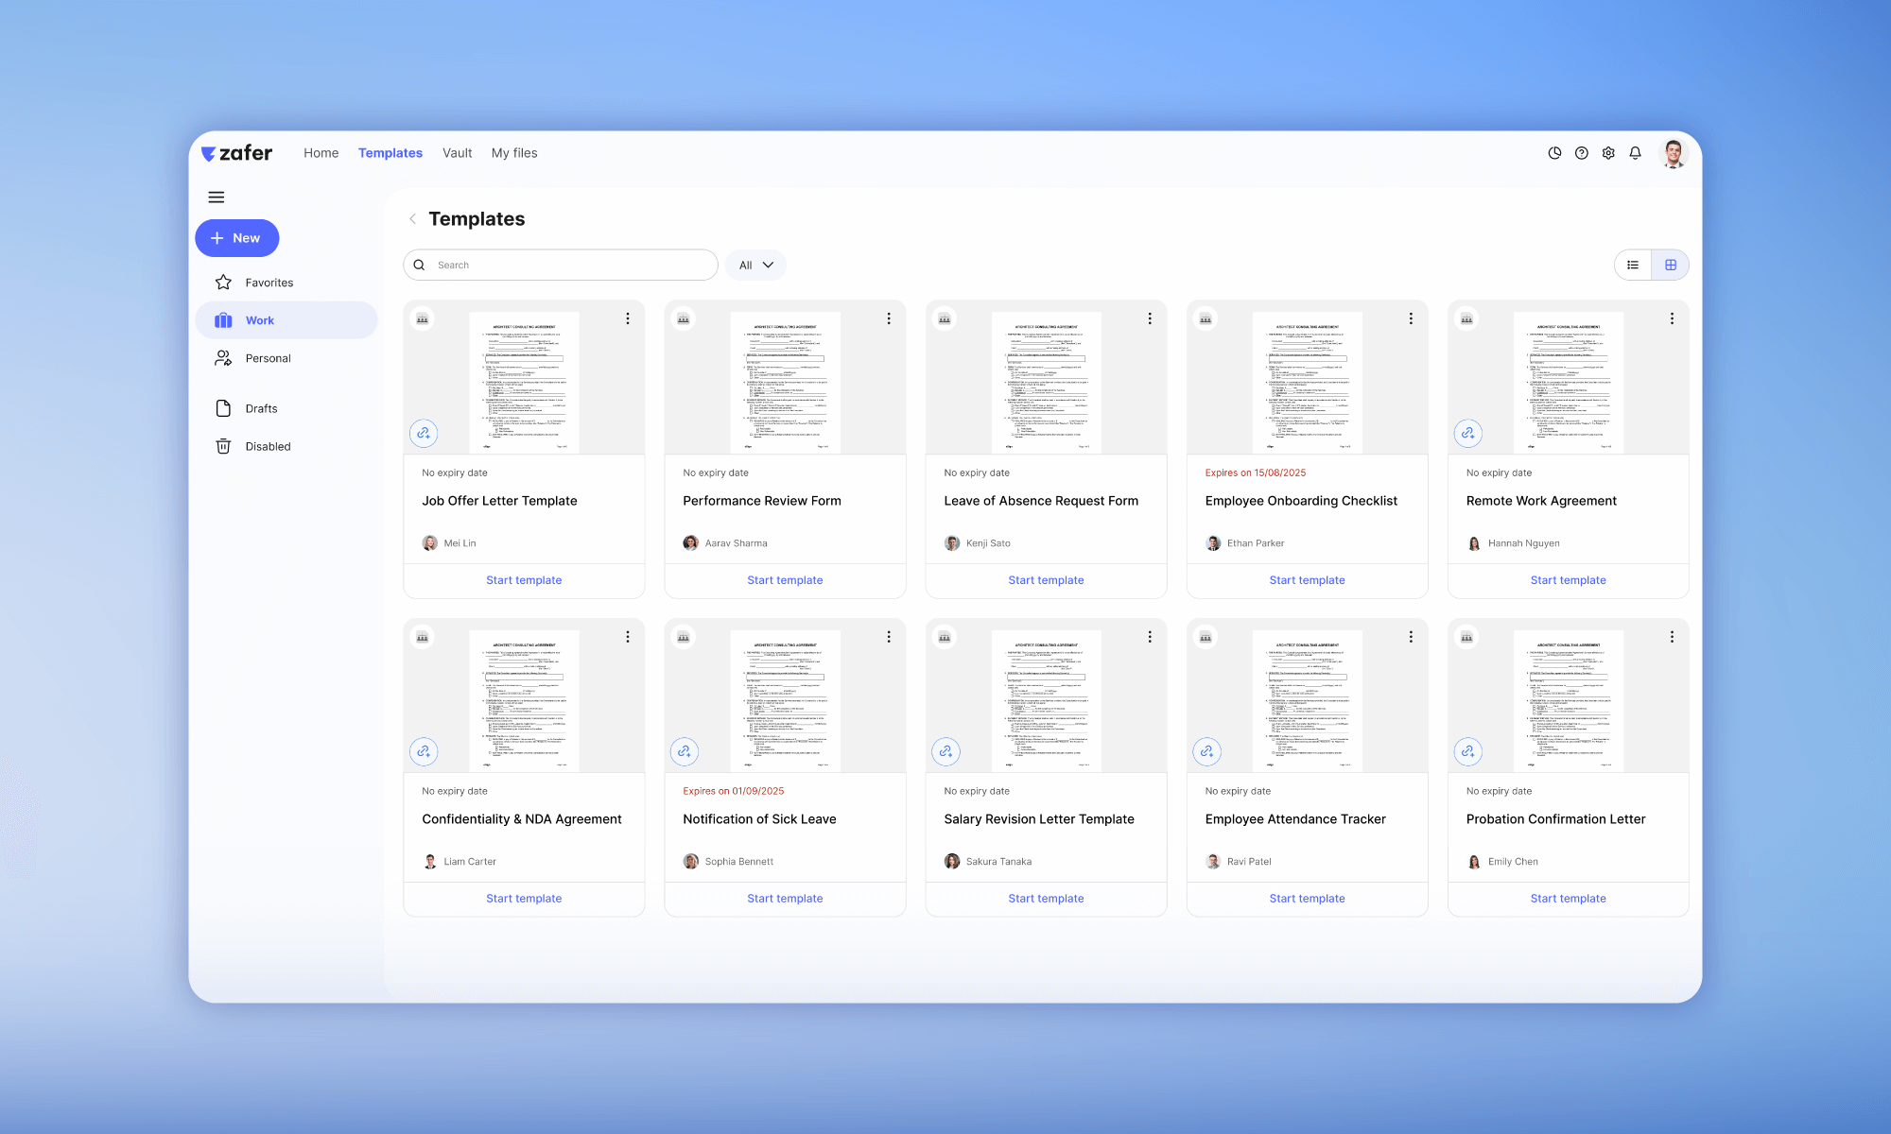Start template for Performance Review Form
1891x1134 pixels.
click(x=785, y=580)
